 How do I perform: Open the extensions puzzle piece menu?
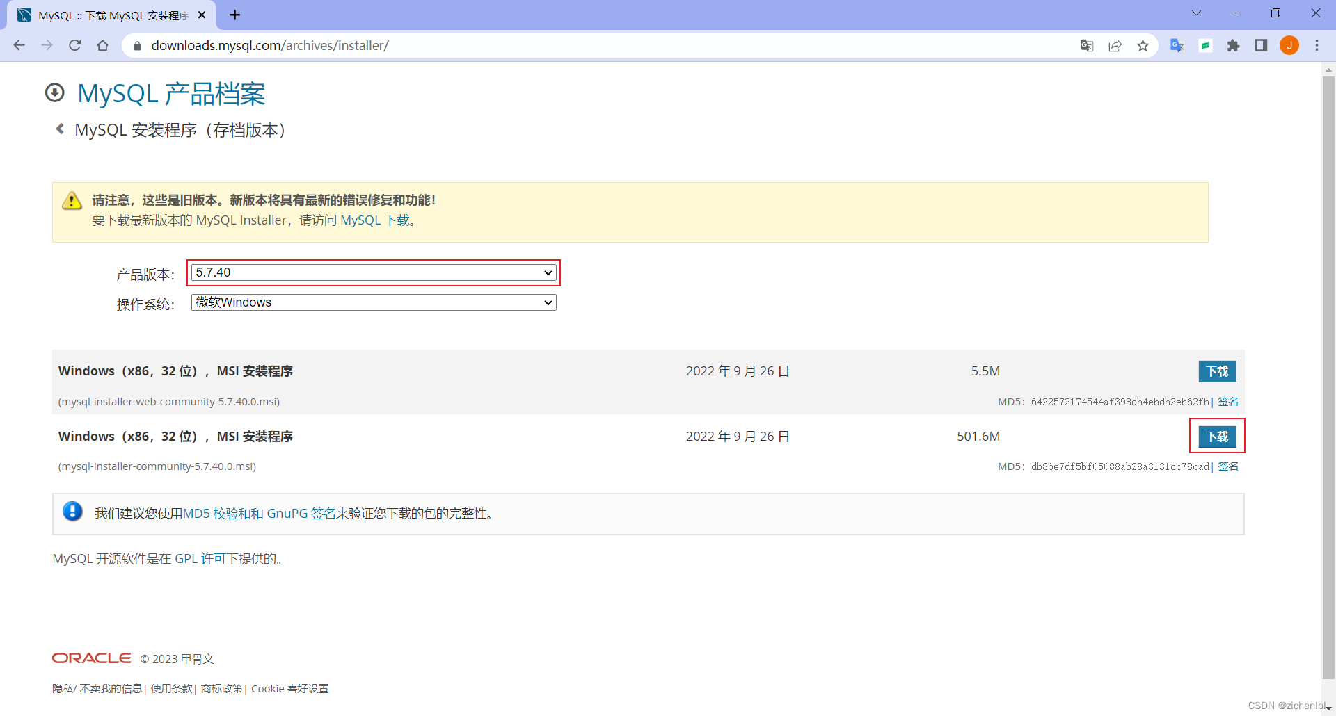pyautogui.click(x=1233, y=45)
